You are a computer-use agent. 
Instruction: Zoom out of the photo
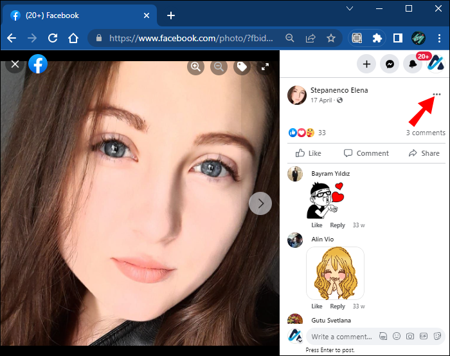[219, 66]
